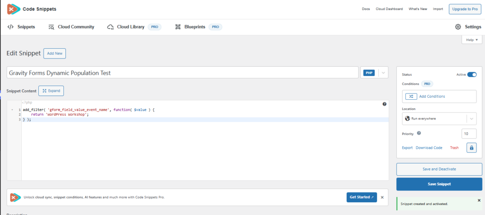Click the scissors logo in Pro banner
Image resolution: width=485 pixels, height=215 pixels.
click(15, 197)
